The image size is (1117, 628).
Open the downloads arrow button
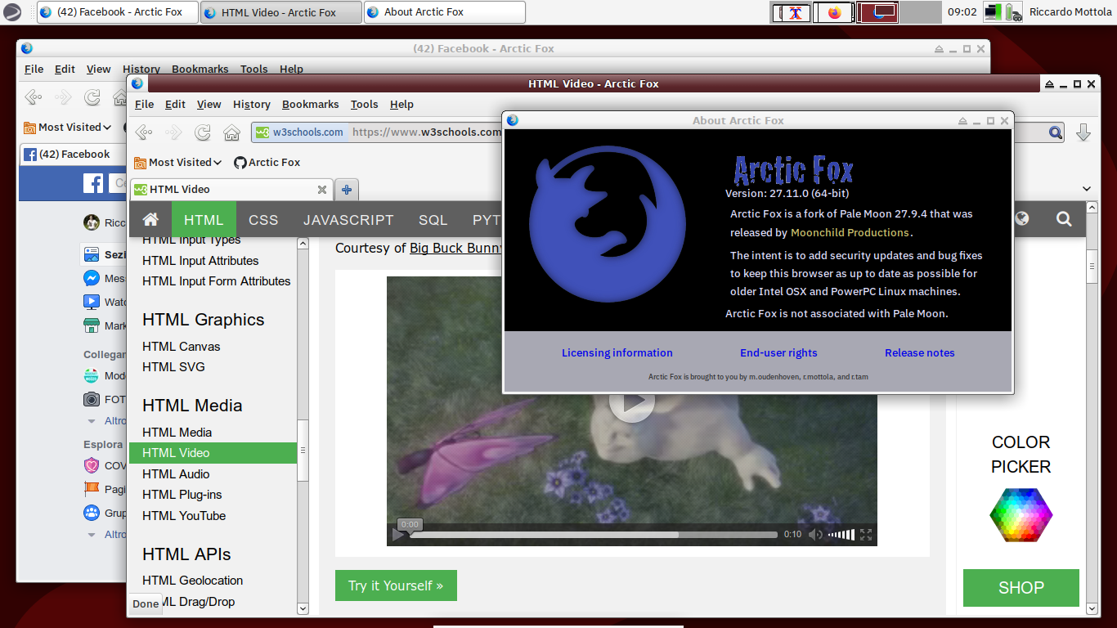click(x=1083, y=132)
